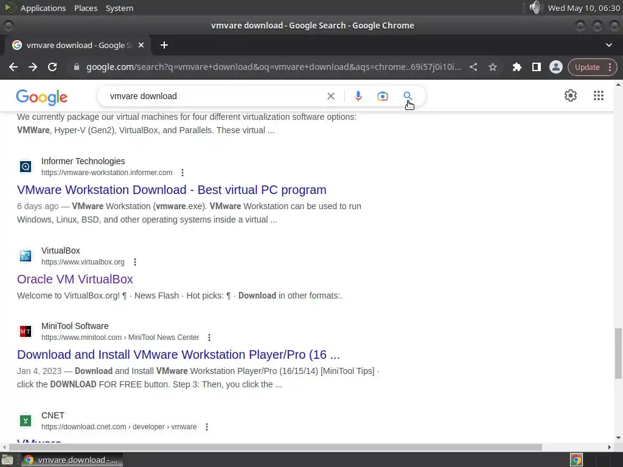Open the taskbar vmvare download window entry

coord(72,460)
